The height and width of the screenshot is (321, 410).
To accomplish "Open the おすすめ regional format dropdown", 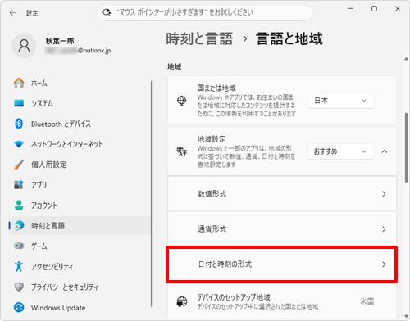I will click(341, 151).
